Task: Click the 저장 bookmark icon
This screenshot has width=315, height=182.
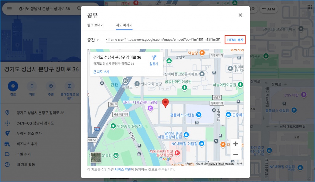Action: tap(32, 86)
